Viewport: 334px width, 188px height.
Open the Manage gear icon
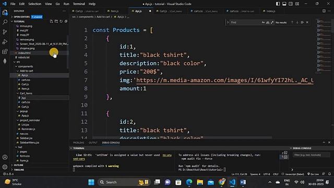(5, 167)
